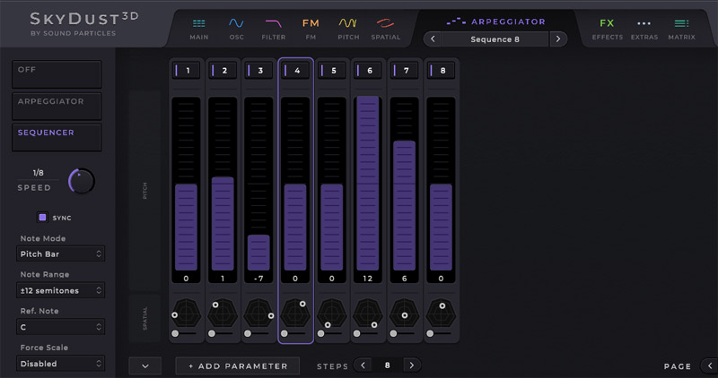Select the FM tab

click(x=311, y=29)
